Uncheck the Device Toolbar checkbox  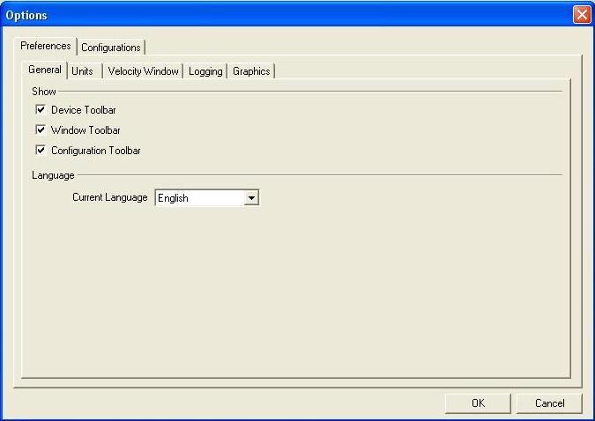pos(41,109)
